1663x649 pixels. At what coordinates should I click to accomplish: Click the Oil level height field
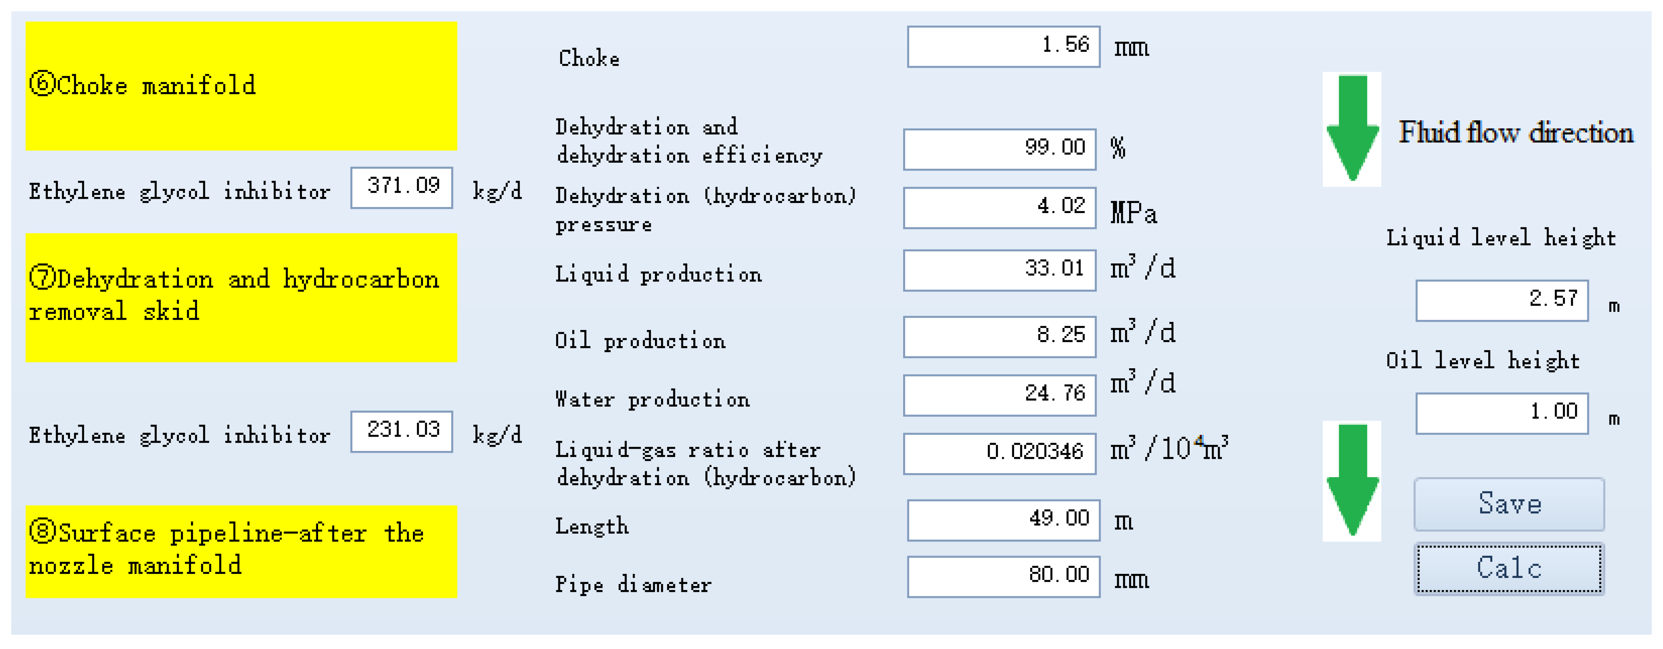[1502, 413]
